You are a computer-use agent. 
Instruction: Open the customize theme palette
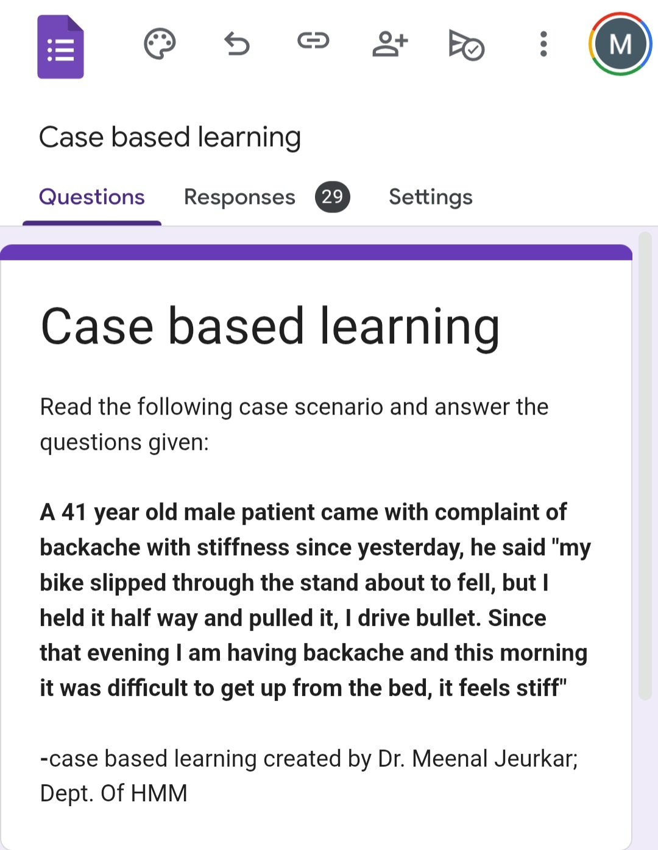tap(160, 44)
